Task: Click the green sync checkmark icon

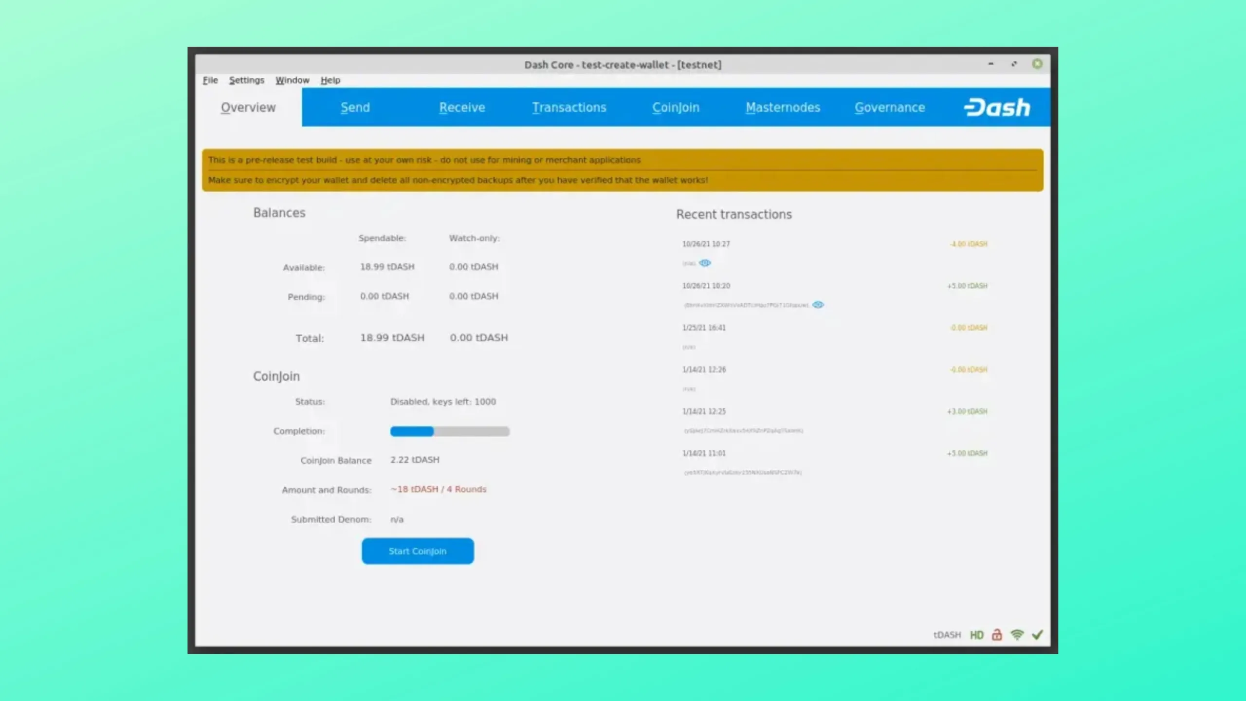Action: point(1037,634)
